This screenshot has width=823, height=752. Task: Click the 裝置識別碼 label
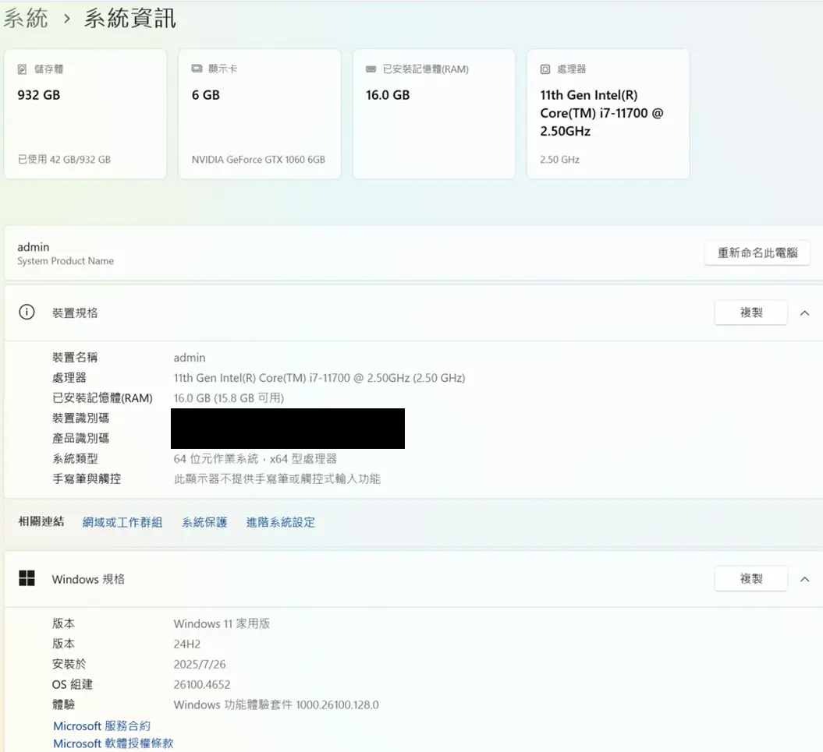[x=81, y=418]
